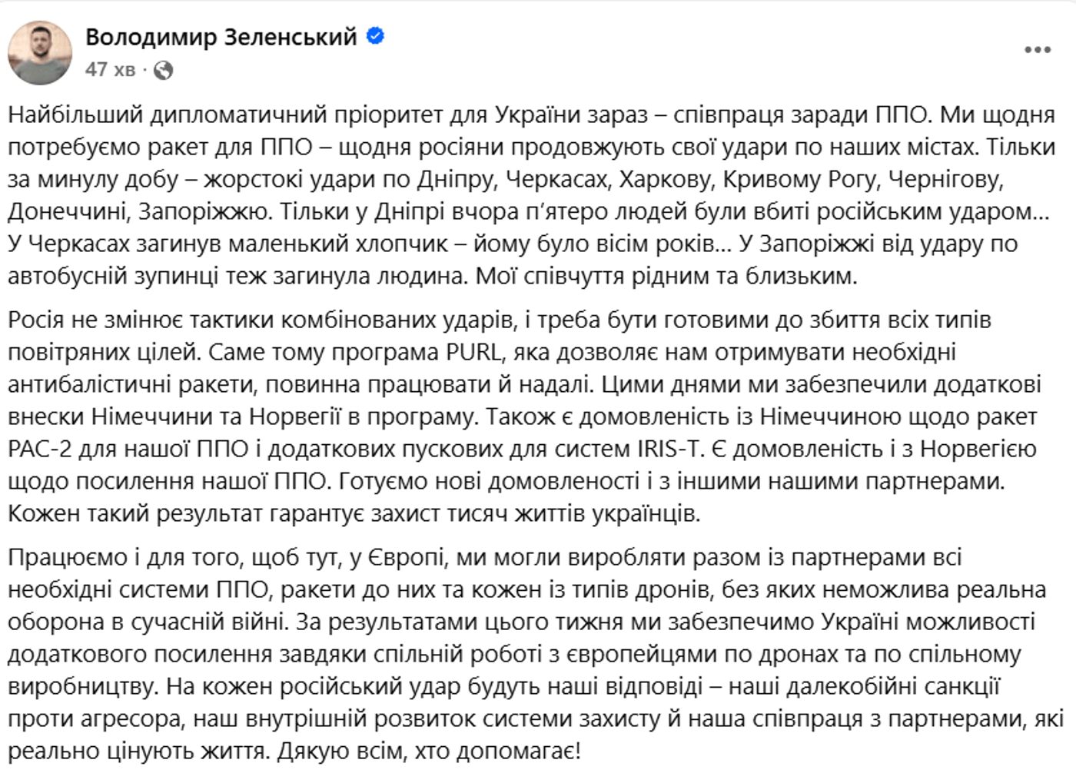Viewport: 1076px width, 773px height.
Task: Click the globe public-visibility icon
Action: coord(163,70)
